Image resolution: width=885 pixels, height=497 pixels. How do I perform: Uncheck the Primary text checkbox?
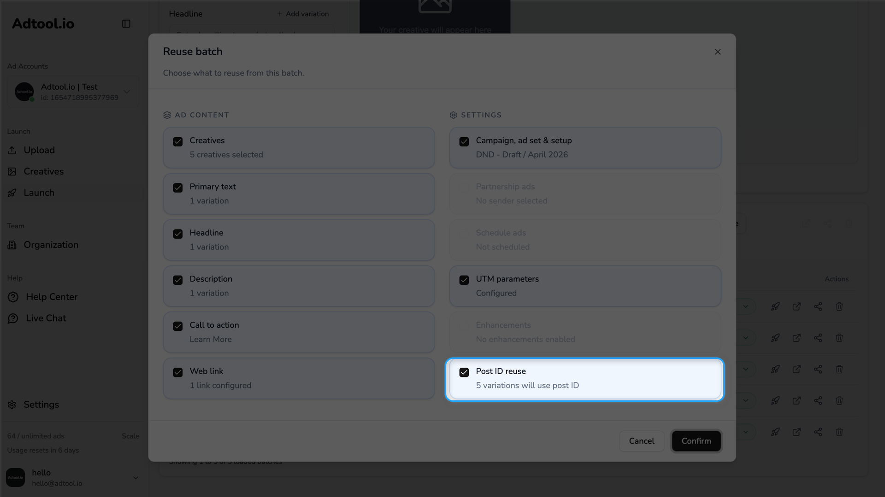click(x=178, y=188)
